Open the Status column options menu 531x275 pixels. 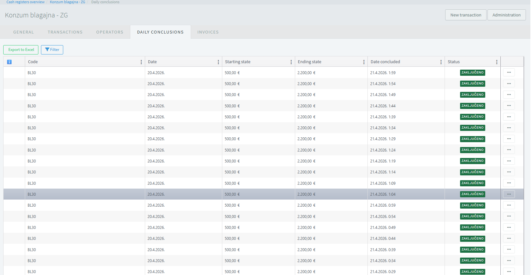point(496,62)
